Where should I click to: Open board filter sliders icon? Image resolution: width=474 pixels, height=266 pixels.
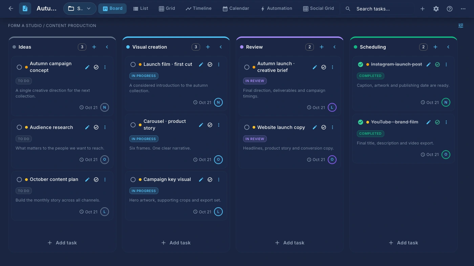[461, 26]
